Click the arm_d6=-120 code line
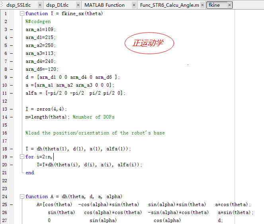Image resolution: width=264 pixels, height=224 pixels. 42,69
